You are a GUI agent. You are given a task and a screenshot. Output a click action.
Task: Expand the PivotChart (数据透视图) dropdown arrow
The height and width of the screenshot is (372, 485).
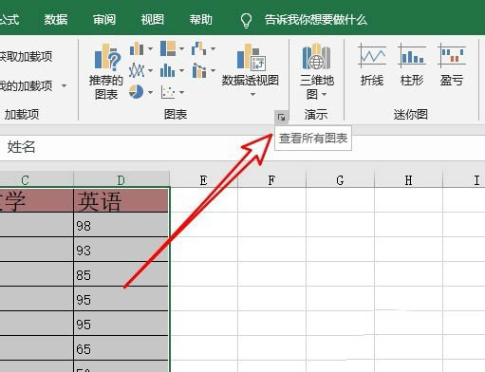(252, 95)
